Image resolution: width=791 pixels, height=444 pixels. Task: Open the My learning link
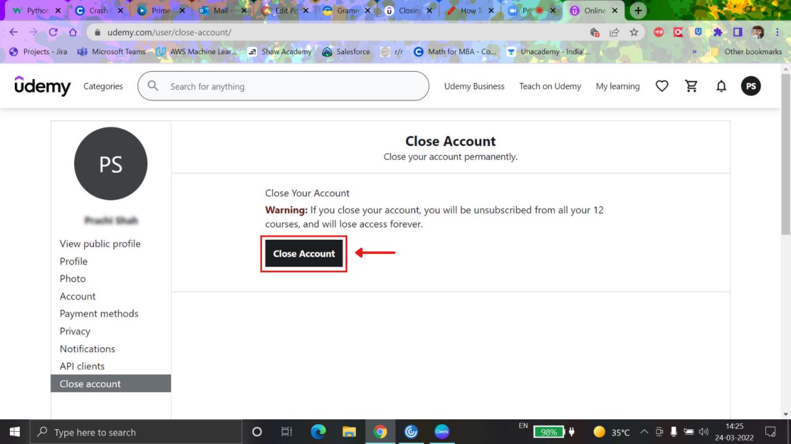pos(617,86)
